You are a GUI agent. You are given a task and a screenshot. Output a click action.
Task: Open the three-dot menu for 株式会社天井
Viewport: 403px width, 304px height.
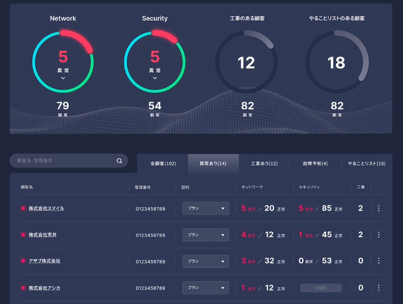pos(378,235)
